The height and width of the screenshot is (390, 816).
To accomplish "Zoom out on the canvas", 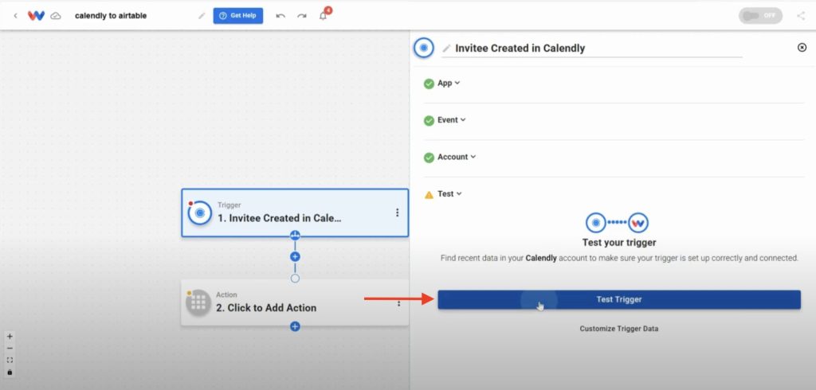I will [10, 349].
